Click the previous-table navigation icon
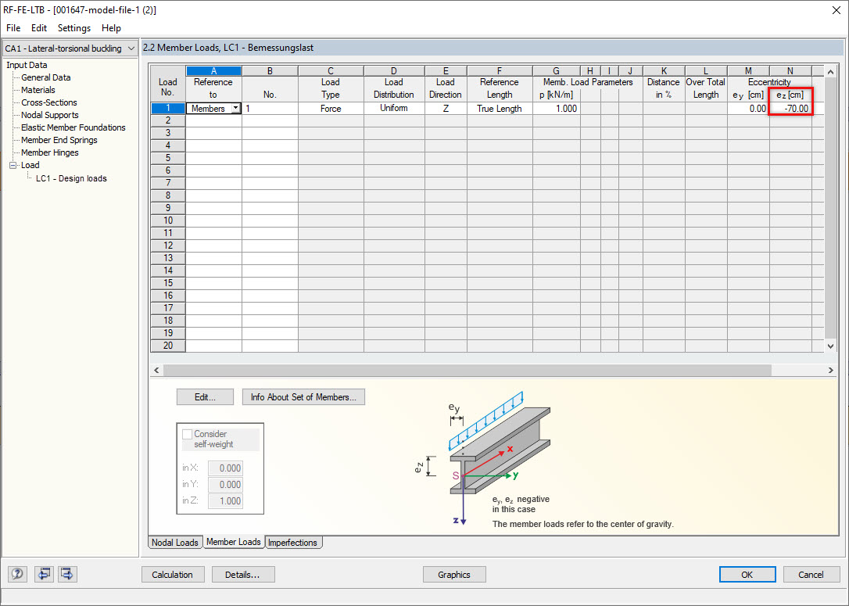This screenshot has height=606, width=849. [x=43, y=574]
